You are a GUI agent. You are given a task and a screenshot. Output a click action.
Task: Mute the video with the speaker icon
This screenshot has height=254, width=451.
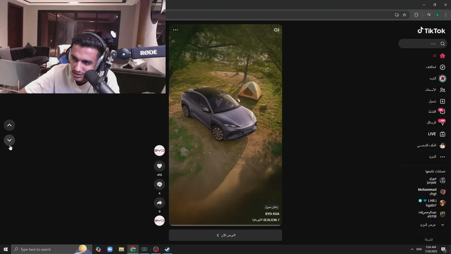276,30
